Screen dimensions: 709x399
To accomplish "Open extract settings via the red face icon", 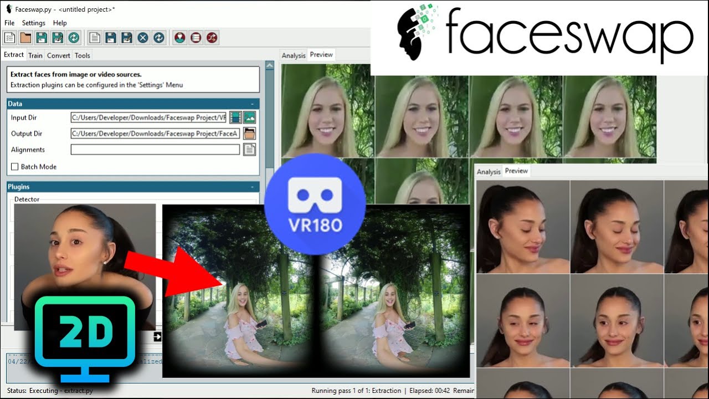I will point(180,38).
